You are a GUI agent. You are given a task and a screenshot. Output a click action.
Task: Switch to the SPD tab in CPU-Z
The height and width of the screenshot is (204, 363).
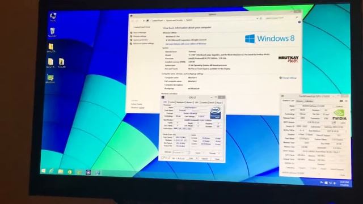point(197,103)
